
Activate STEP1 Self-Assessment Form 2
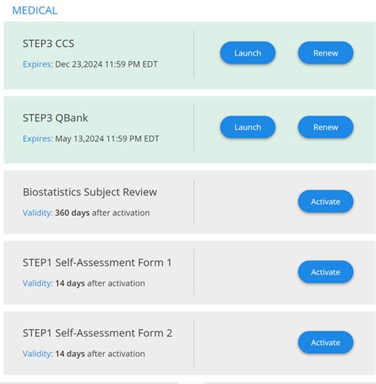click(325, 343)
